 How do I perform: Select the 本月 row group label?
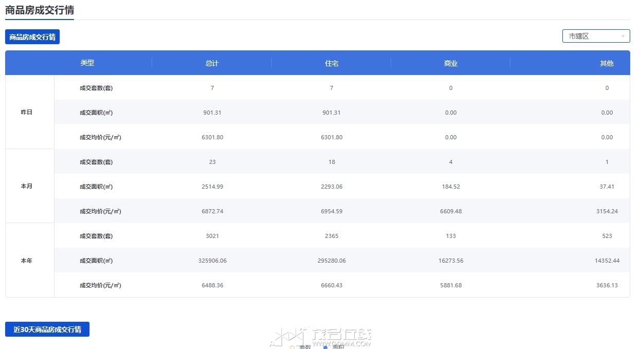click(26, 186)
